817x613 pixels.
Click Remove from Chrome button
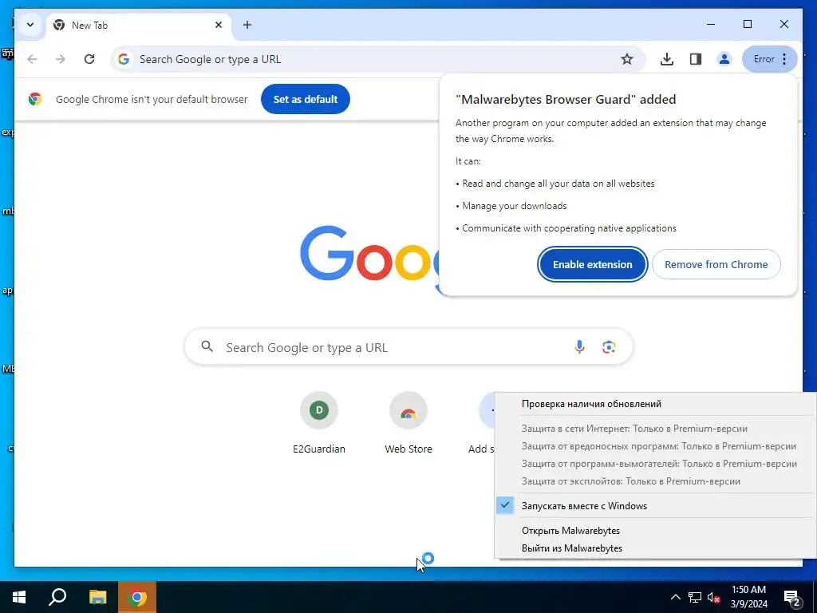(x=716, y=264)
